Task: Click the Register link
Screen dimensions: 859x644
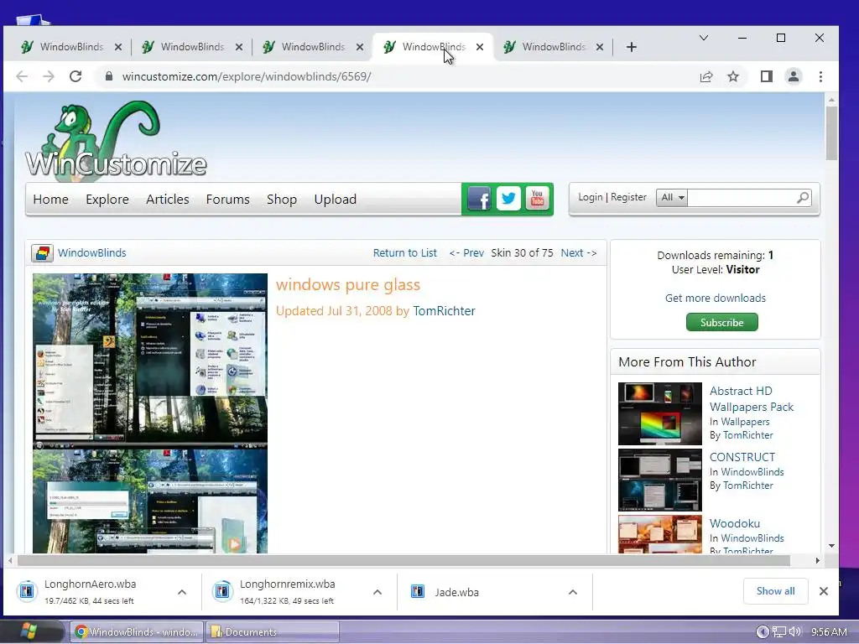Action: 628,197
